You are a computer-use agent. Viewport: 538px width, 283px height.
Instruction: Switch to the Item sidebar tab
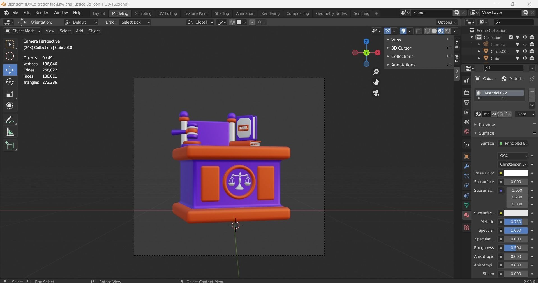pyautogui.click(x=457, y=44)
